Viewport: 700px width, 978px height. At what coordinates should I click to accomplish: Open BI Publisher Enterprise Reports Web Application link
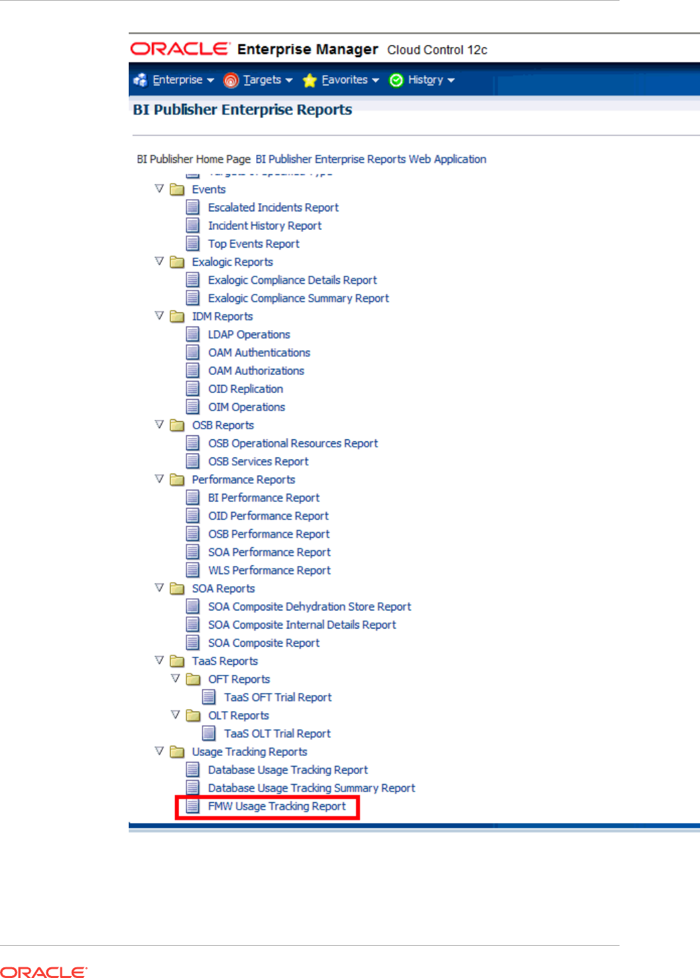371,159
